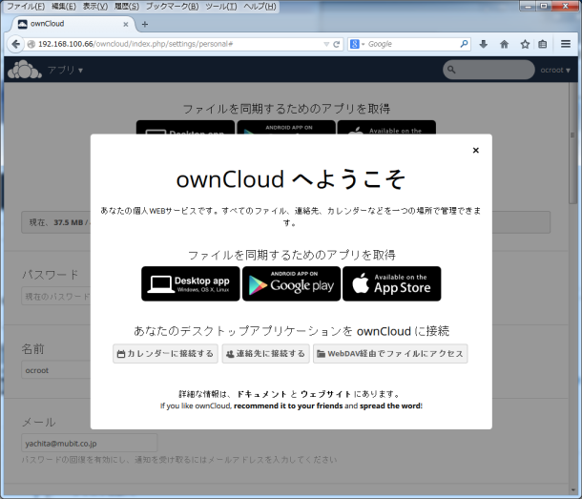The image size is (582, 499).
Task: Go to browser home page icon
Action: (504, 45)
